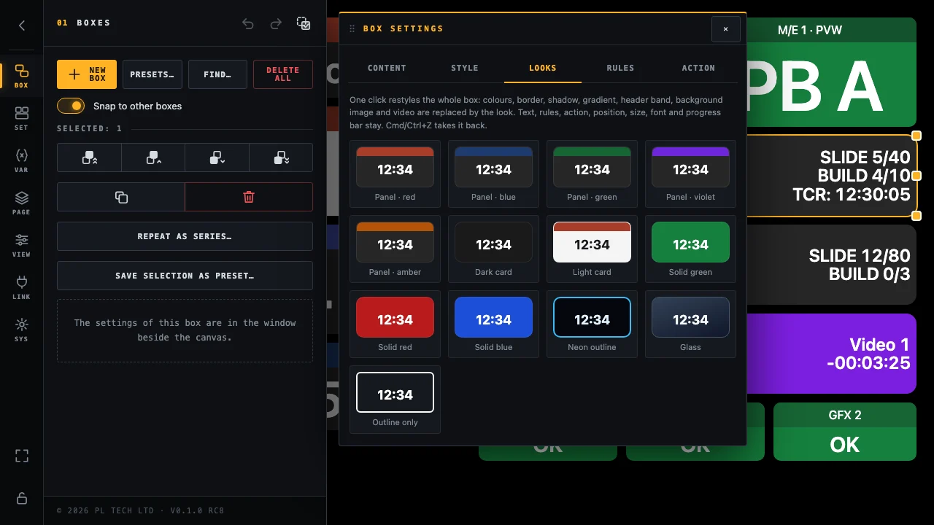Bring selected box to front
The image size is (934, 525).
(x=89, y=157)
